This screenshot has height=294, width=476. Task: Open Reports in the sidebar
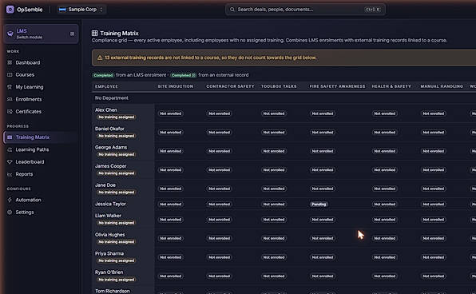click(x=41, y=174)
